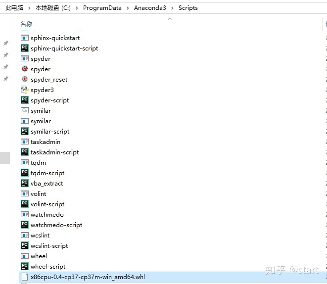
Task: Click the wcslint application icon
Action: [x=25, y=235]
